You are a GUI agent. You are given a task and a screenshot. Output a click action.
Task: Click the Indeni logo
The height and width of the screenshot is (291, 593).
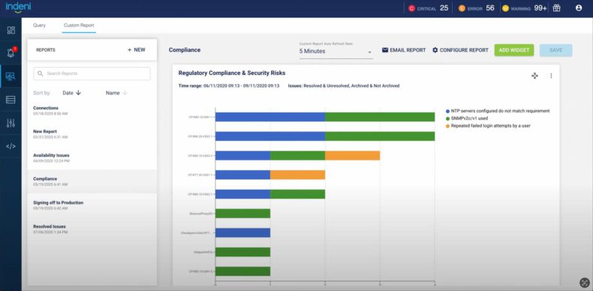point(18,7)
